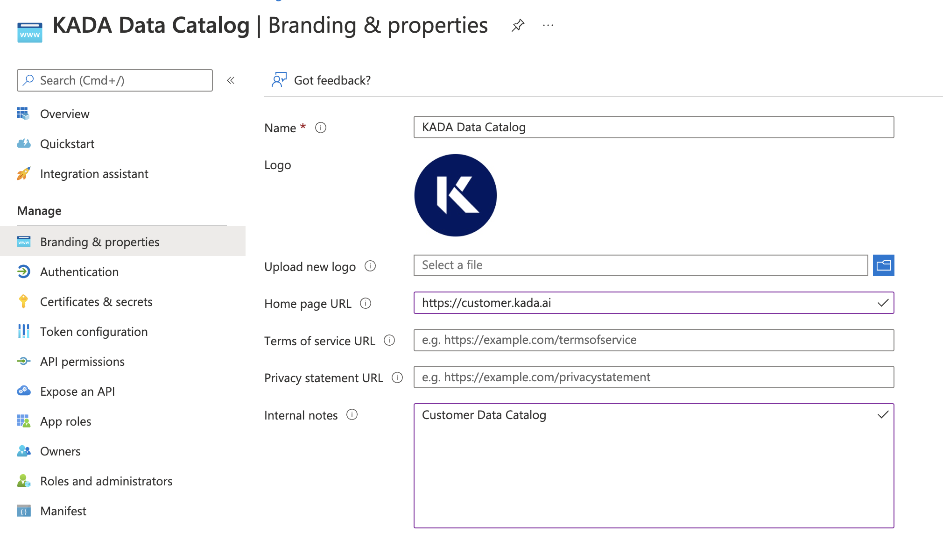Collapse the left navigation panel
The height and width of the screenshot is (541, 943).
click(x=230, y=80)
